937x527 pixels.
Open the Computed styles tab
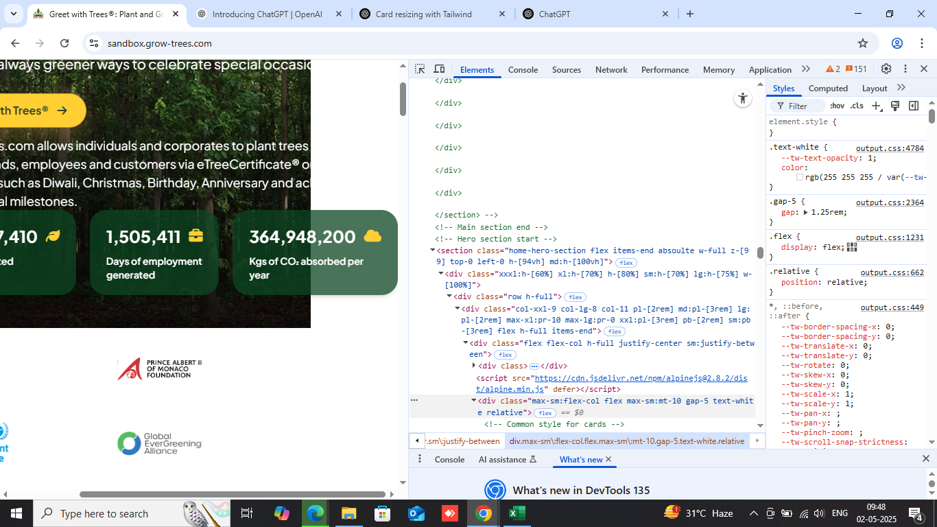tap(828, 89)
